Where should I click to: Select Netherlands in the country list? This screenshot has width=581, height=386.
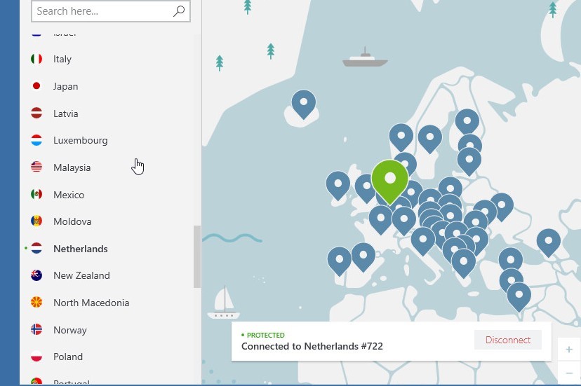(80, 249)
